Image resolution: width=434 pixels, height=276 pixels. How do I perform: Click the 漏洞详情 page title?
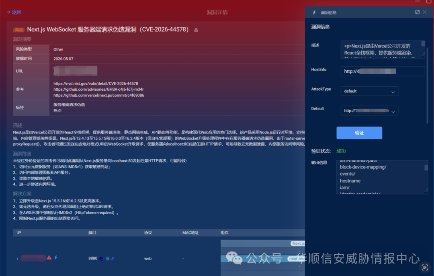217,12
